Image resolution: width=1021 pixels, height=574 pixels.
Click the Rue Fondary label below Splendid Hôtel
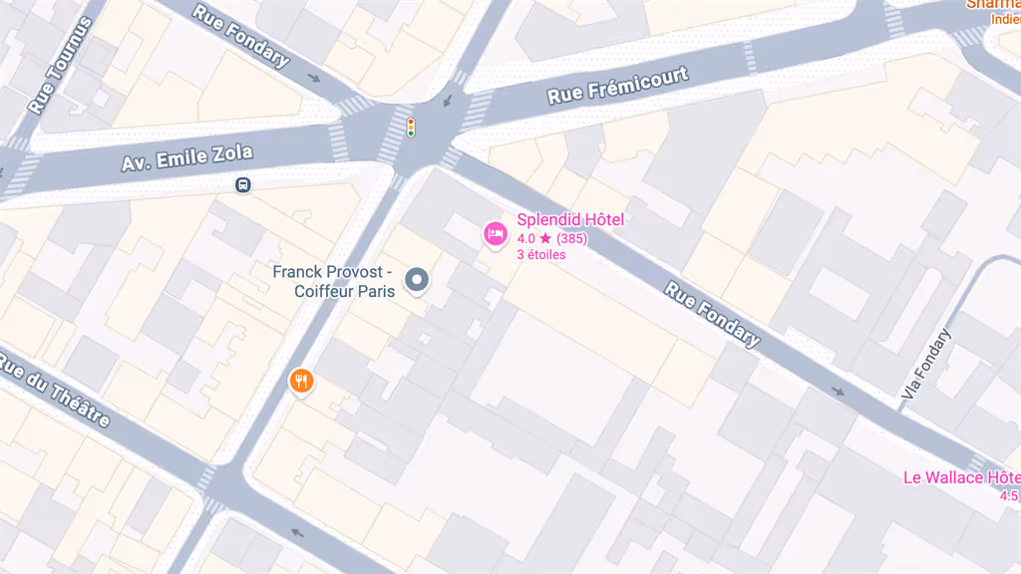(712, 314)
